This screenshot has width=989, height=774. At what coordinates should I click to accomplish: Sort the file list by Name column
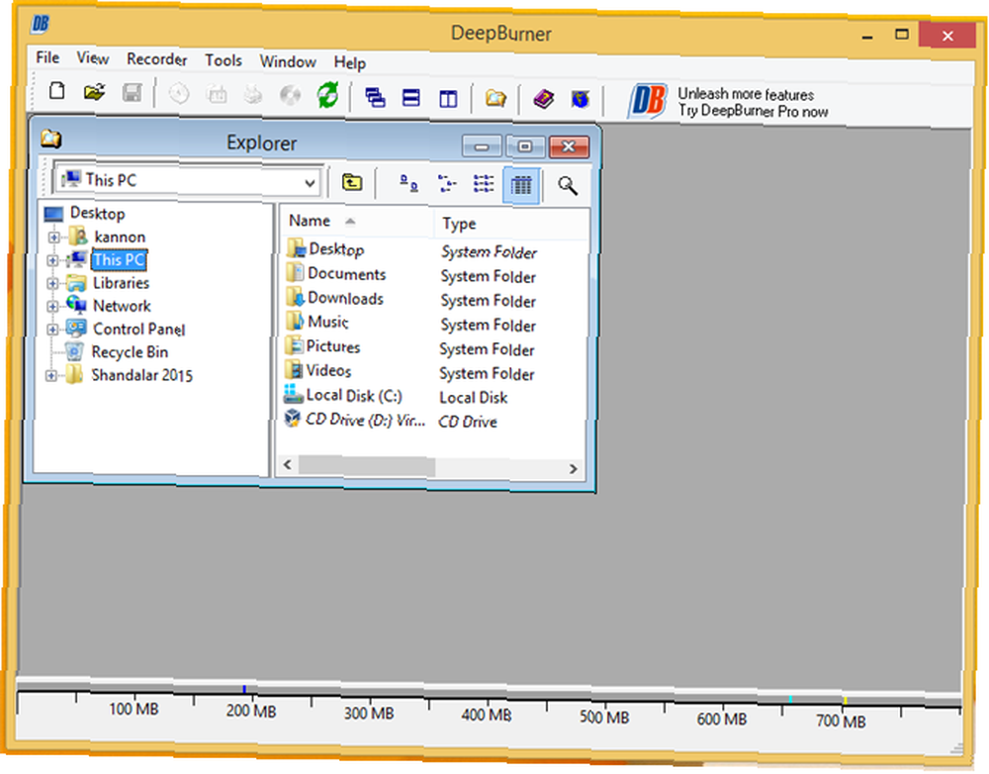356,221
